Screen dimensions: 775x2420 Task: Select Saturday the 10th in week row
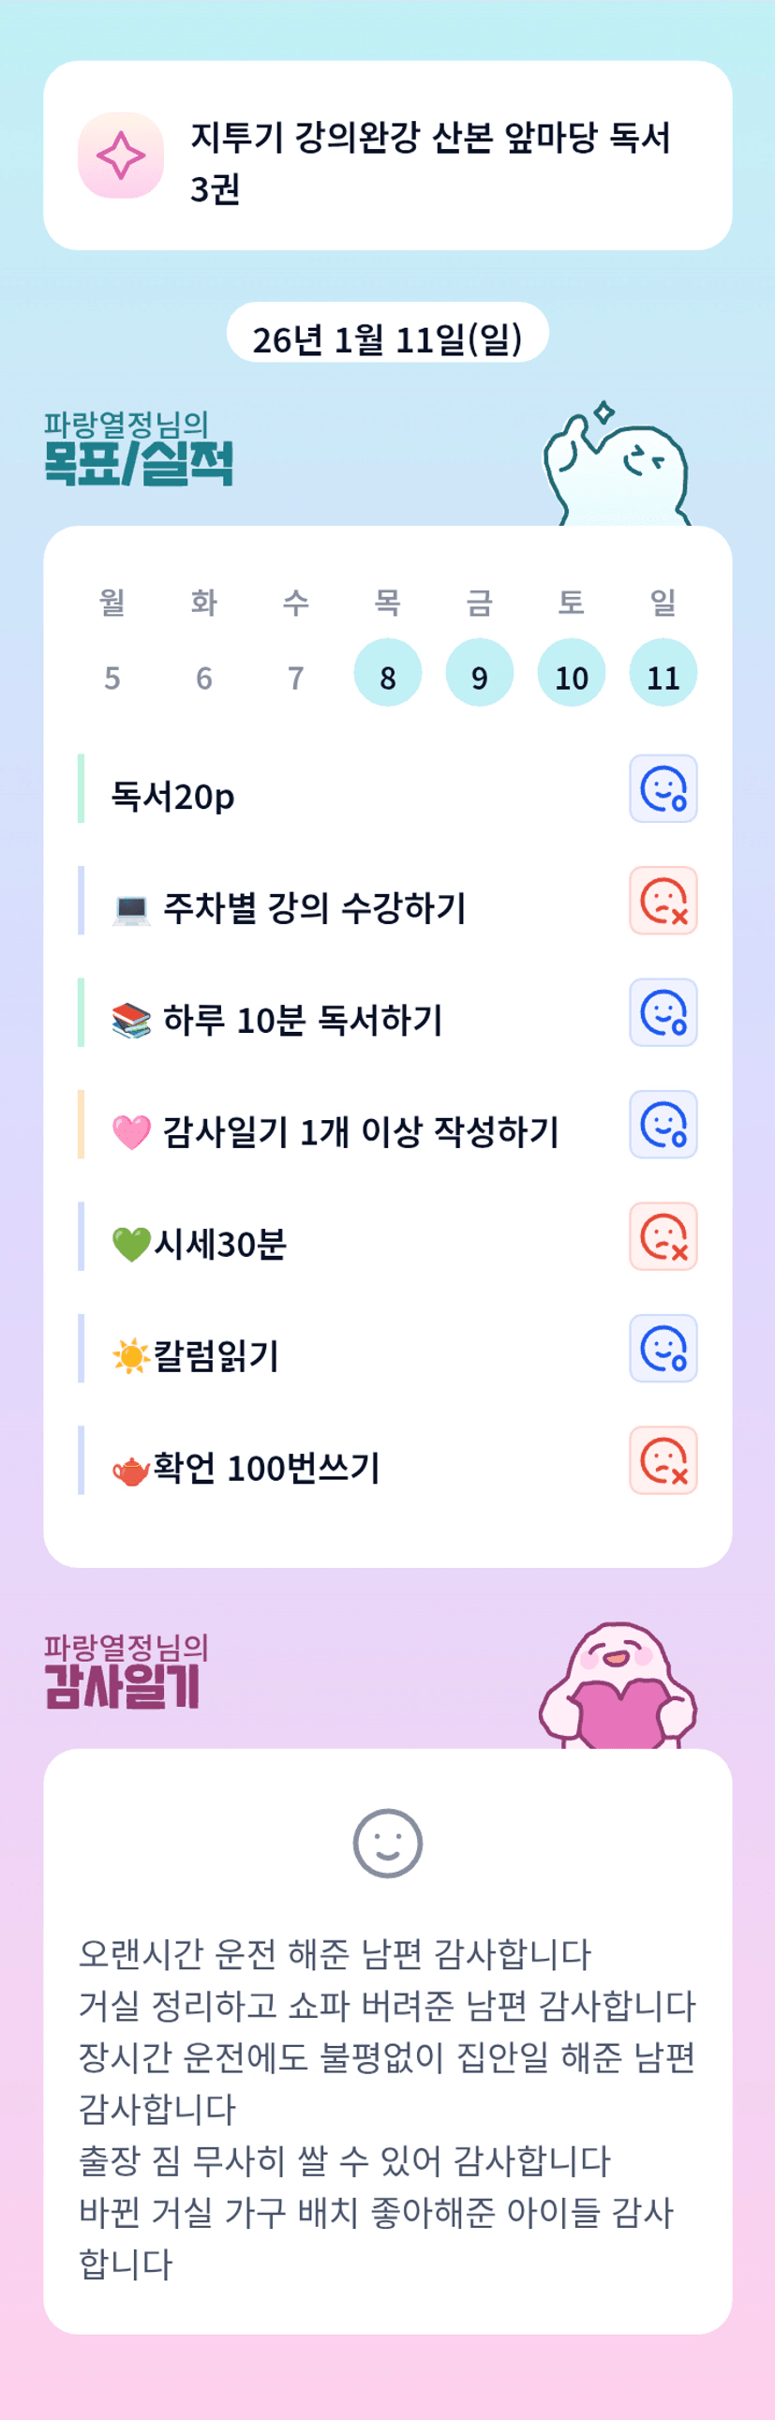[x=571, y=673]
